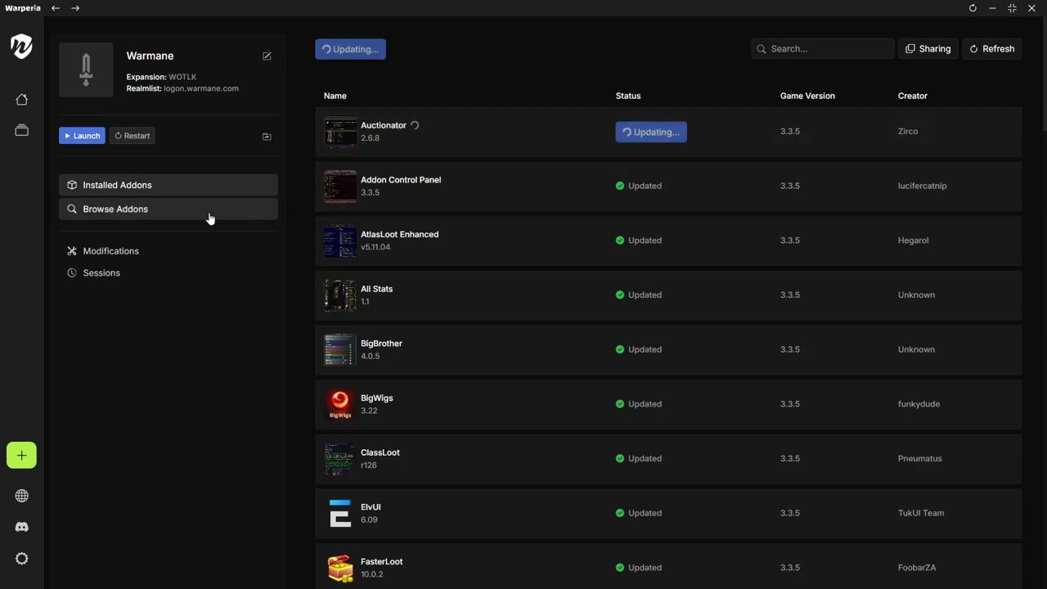Open Modifications section
This screenshot has width=1047, height=589.
click(x=110, y=251)
